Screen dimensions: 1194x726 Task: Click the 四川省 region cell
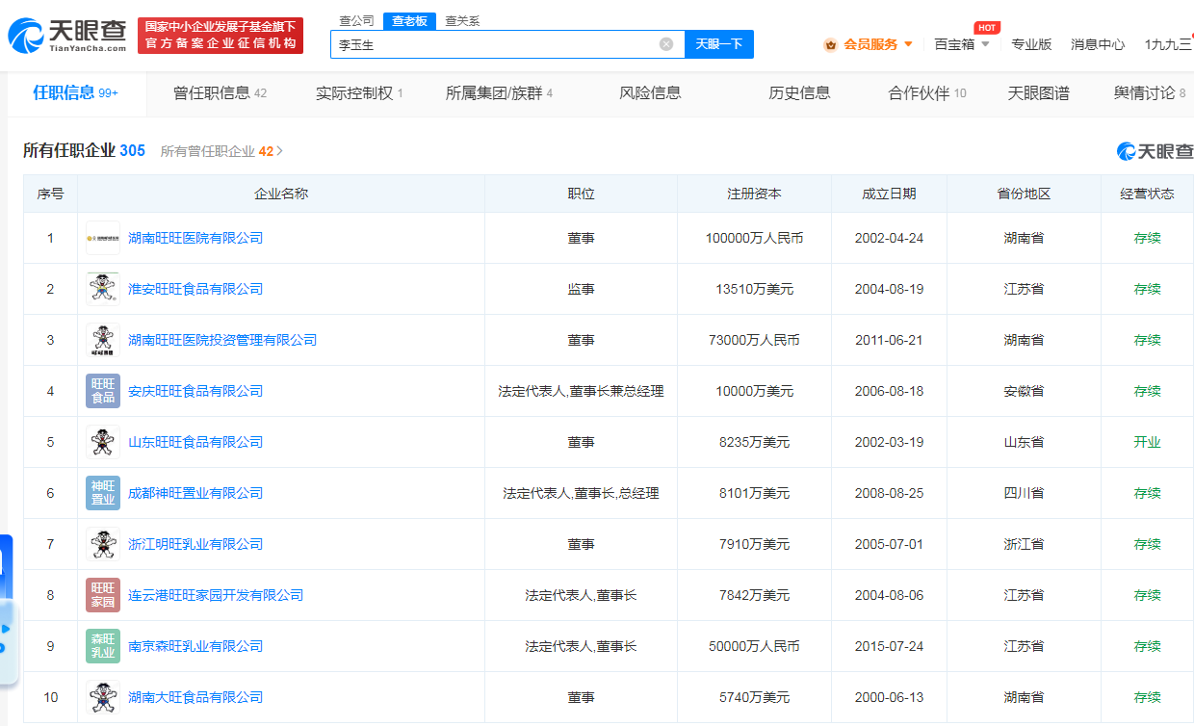[x=1024, y=493]
